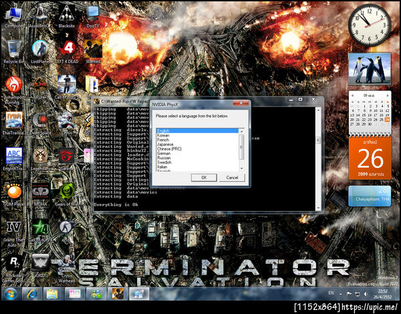The height and width of the screenshot is (314, 401).
Task: Select the DooTV desktop icon
Action: pyautogui.click(x=93, y=17)
